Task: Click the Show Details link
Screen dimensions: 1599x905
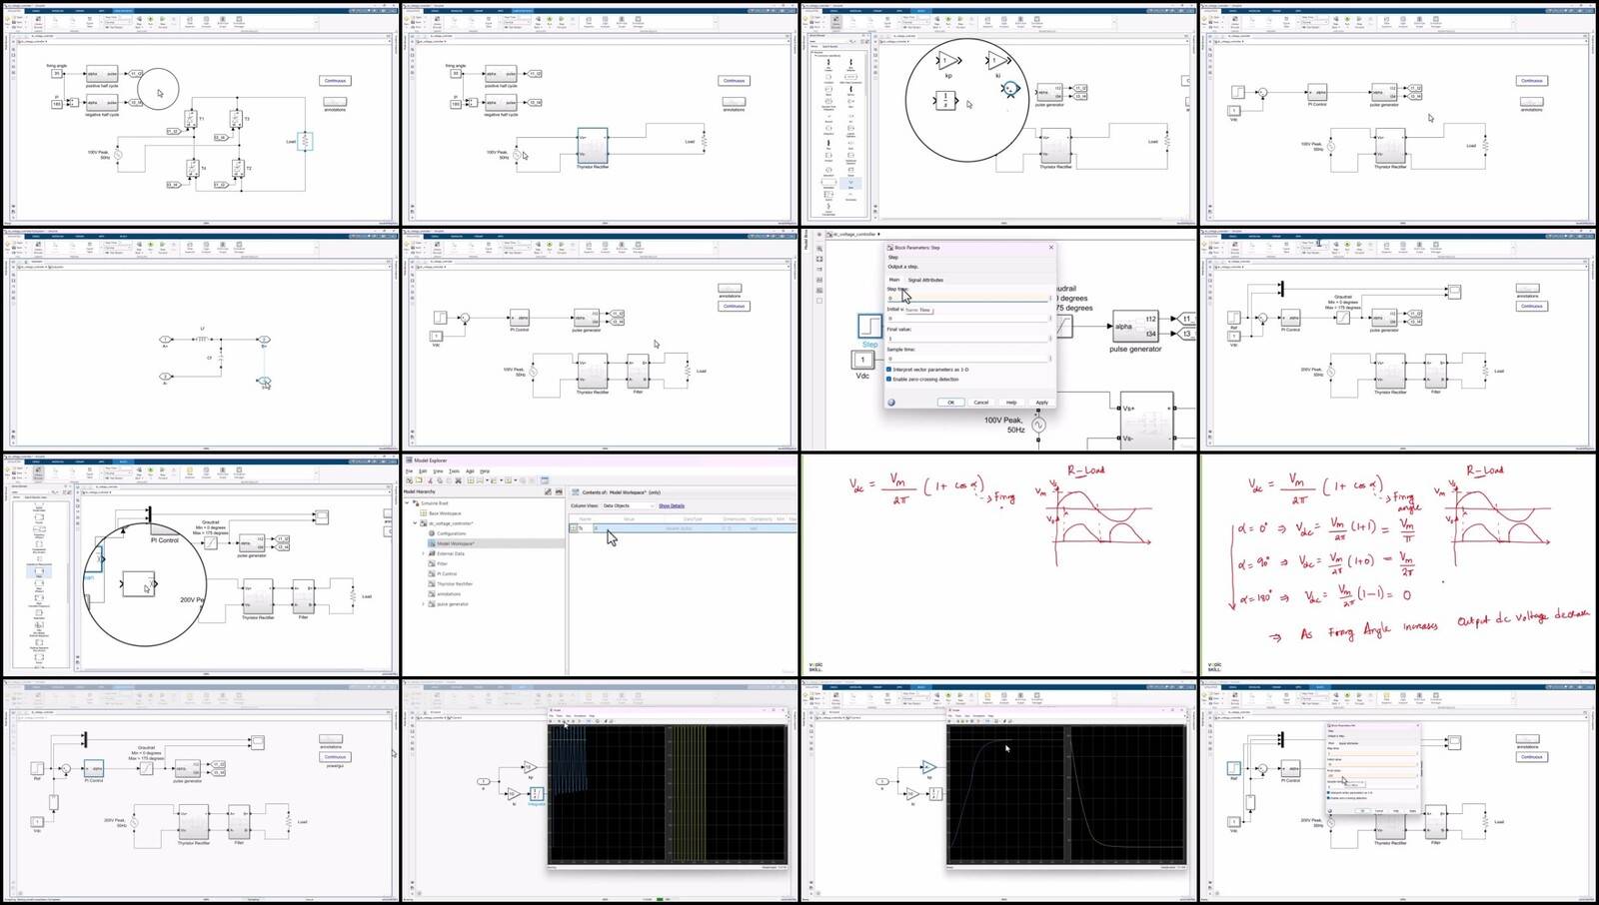Action: pos(672,505)
